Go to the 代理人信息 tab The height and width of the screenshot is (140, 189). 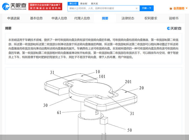[82, 18]
